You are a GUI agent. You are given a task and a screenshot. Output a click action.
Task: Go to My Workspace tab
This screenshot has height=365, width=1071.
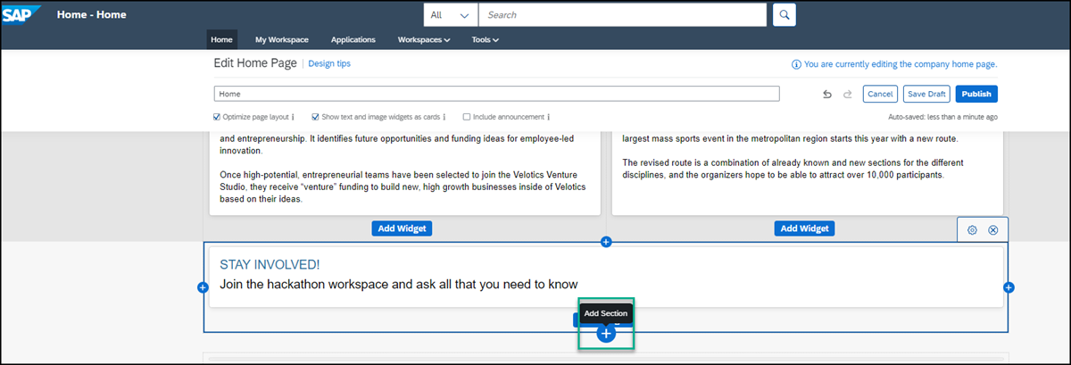pos(282,39)
